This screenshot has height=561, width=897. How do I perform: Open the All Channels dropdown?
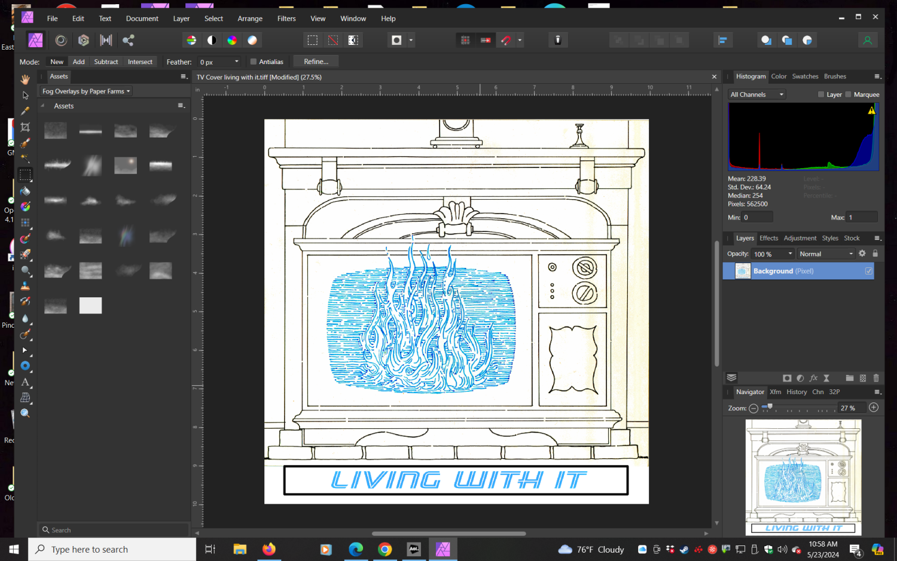point(755,94)
